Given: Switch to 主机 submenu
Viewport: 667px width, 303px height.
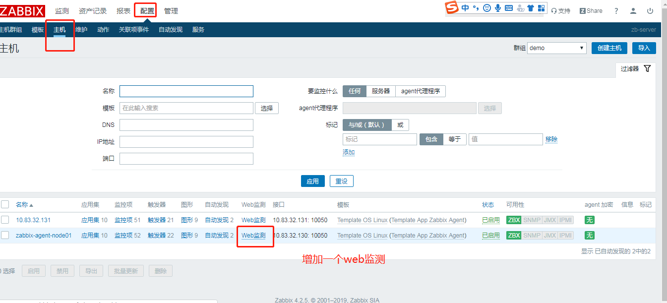Looking at the screenshot, I should tap(60, 30).
